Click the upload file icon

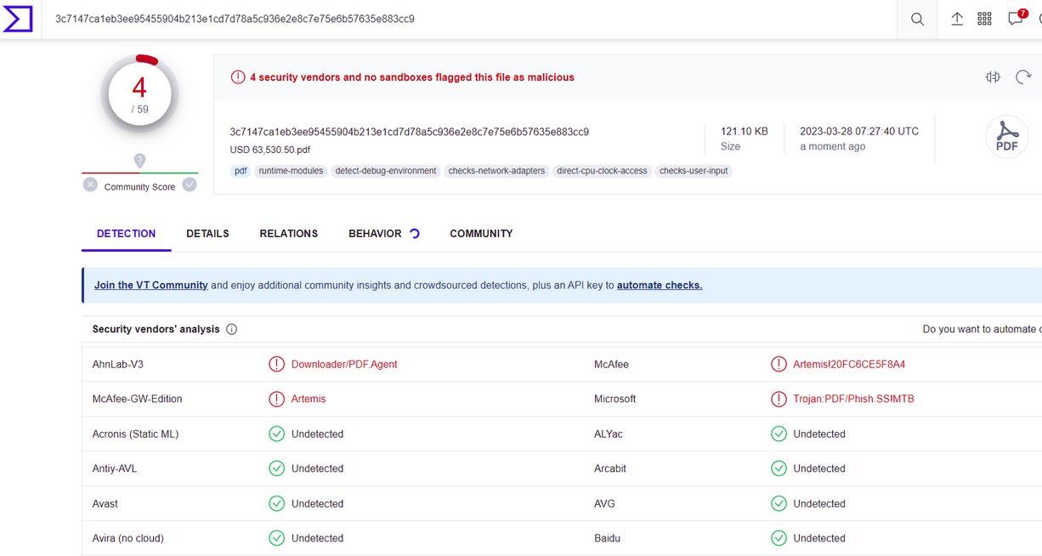click(957, 19)
